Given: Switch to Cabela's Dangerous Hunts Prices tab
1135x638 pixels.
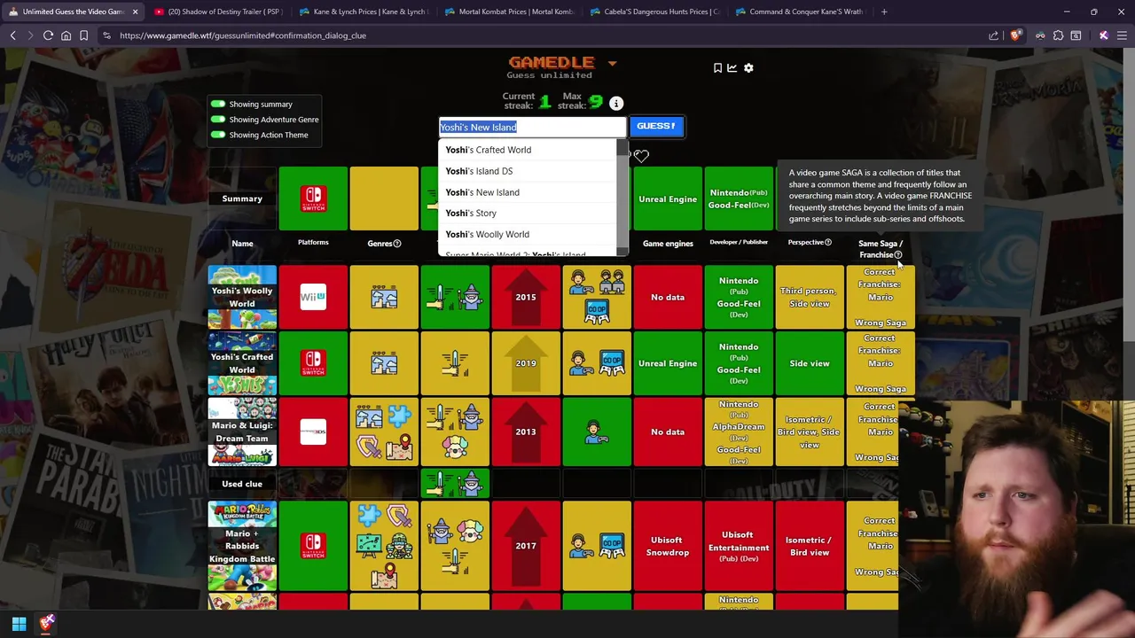Looking at the screenshot, I should (x=654, y=12).
